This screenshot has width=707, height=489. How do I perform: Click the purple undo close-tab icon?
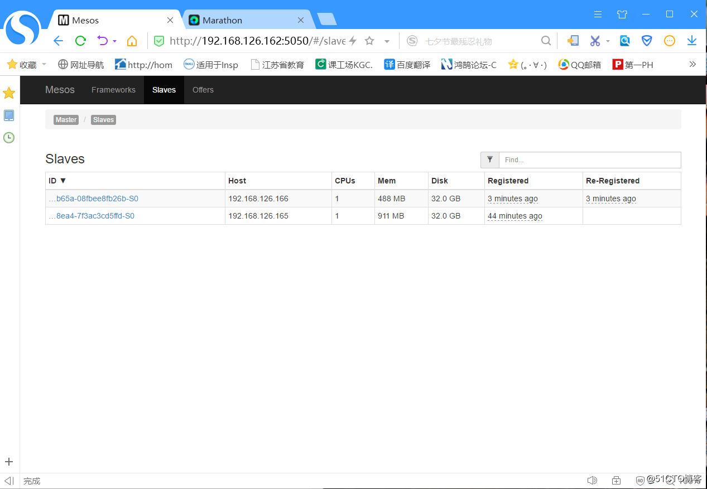tap(102, 41)
